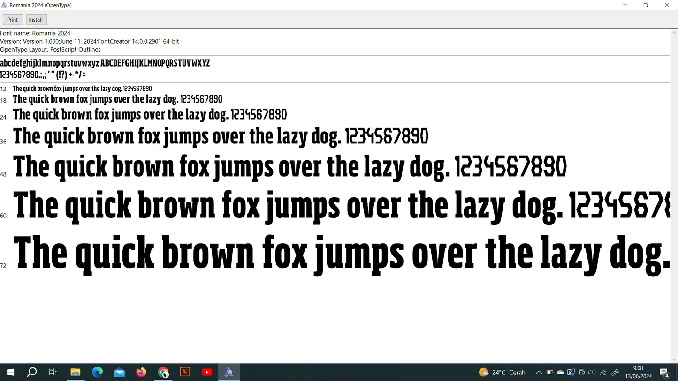Click the speaker volume icon
Image resolution: width=678 pixels, height=381 pixels.
pyautogui.click(x=592, y=373)
